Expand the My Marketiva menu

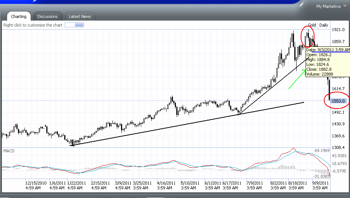click(x=331, y=6)
